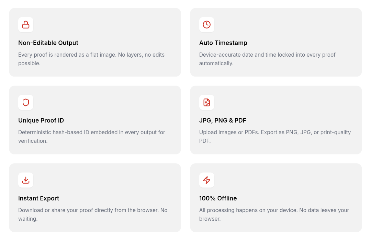Select the Unique Proof ID title
Viewport: 371px width, 243px height.
(41, 120)
